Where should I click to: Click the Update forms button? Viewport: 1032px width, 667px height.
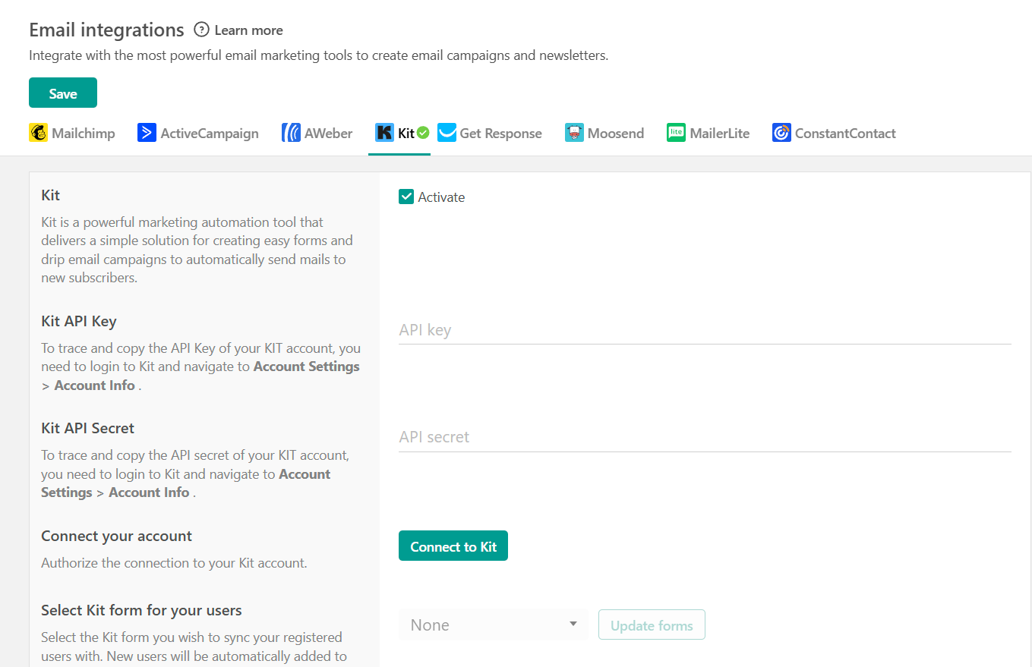point(652,625)
